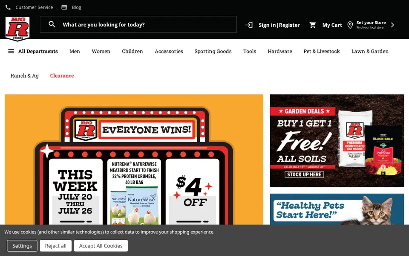Viewport: 409px width, 256px height.
Task: Focus the 'What are you looking for today?' search field
Action: point(138,24)
